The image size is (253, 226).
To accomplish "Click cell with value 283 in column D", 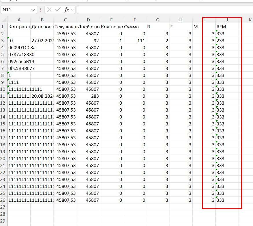I will point(88,96).
